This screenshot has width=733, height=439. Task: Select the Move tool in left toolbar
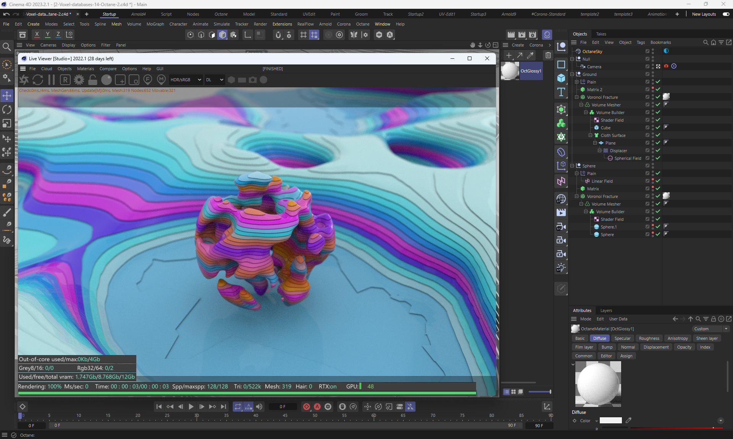7,95
